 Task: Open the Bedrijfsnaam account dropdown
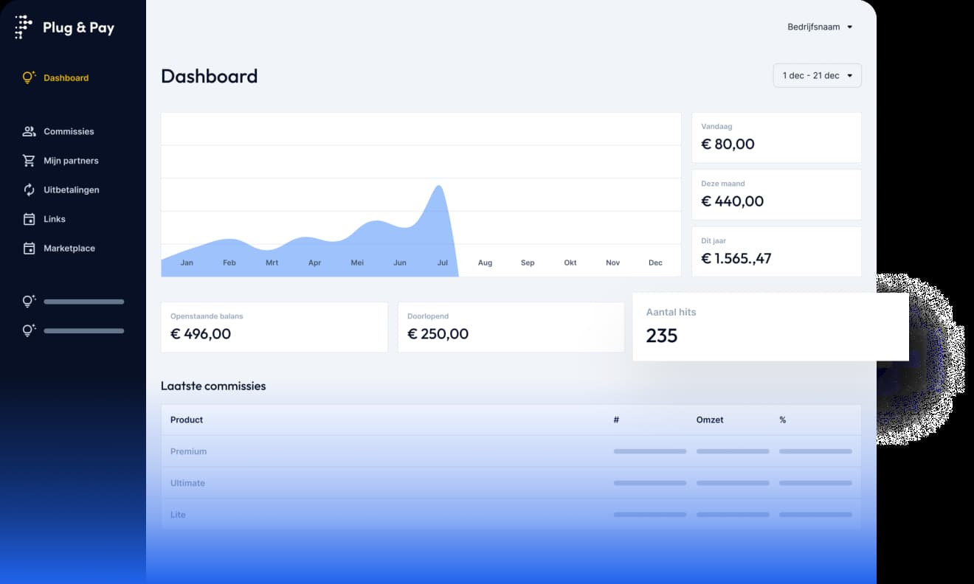point(820,27)
